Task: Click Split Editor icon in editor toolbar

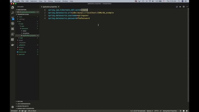Action: [184, 7]
